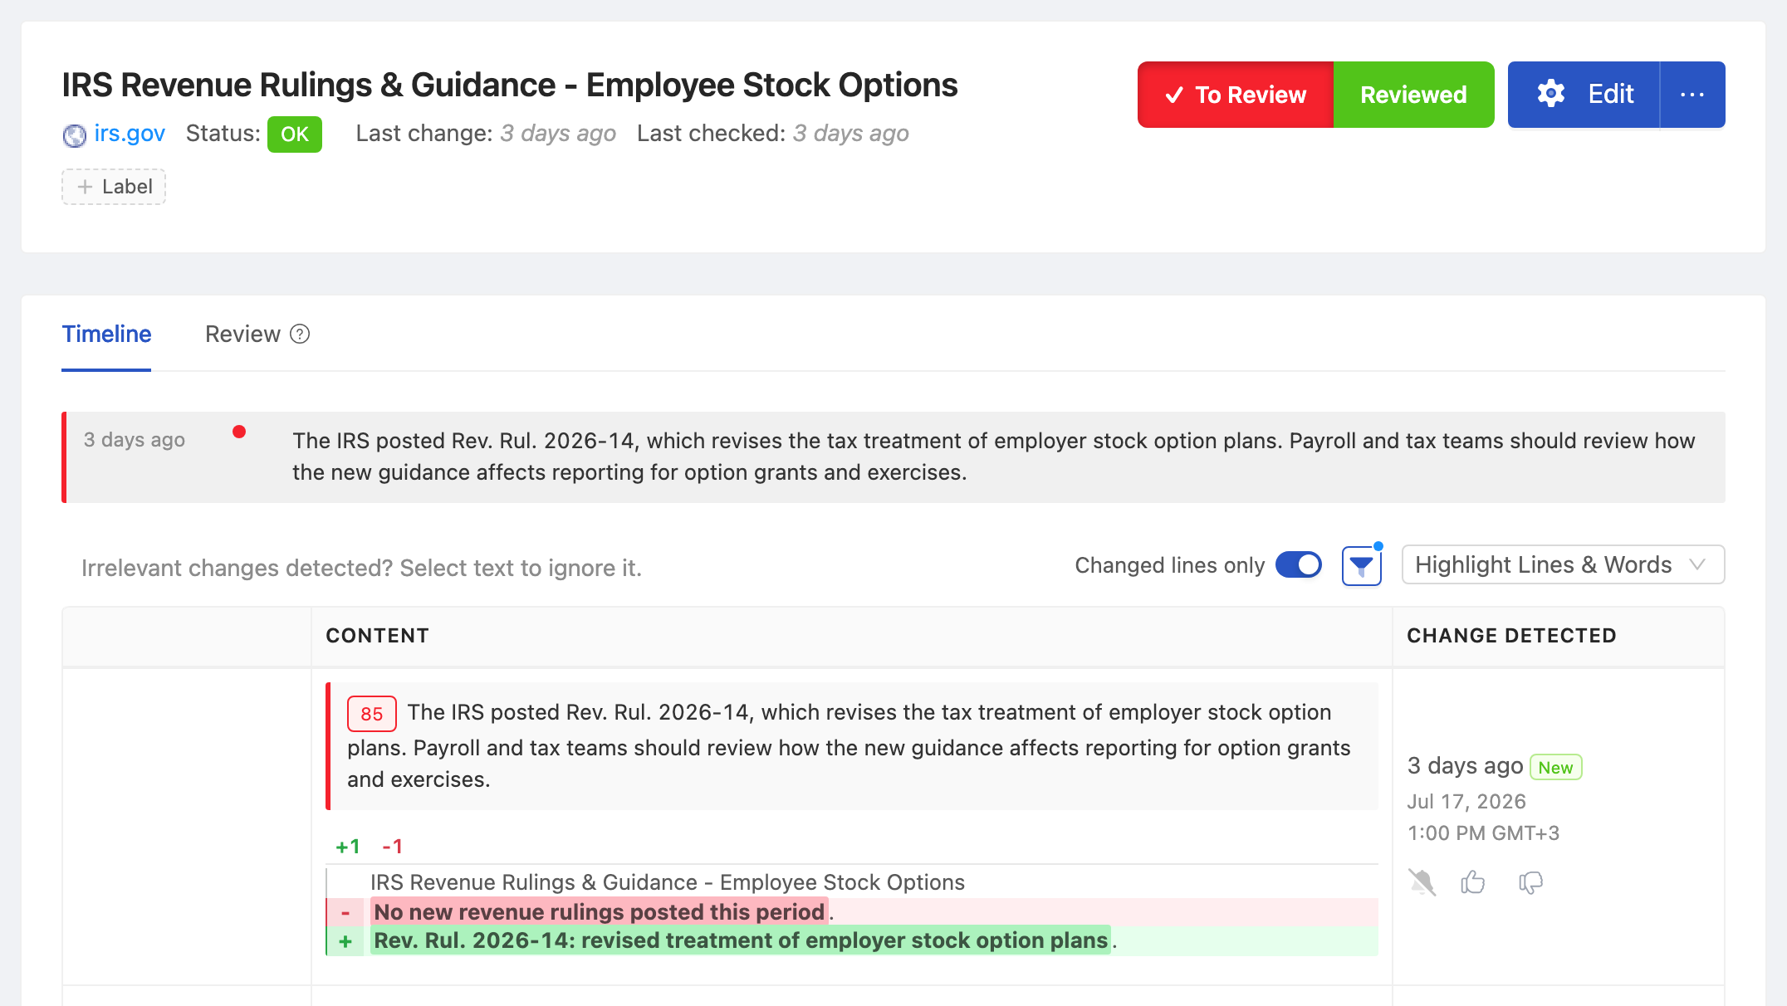
Task: Click the OK status badge
Action: pyautogui.click(x=295, y=134)
